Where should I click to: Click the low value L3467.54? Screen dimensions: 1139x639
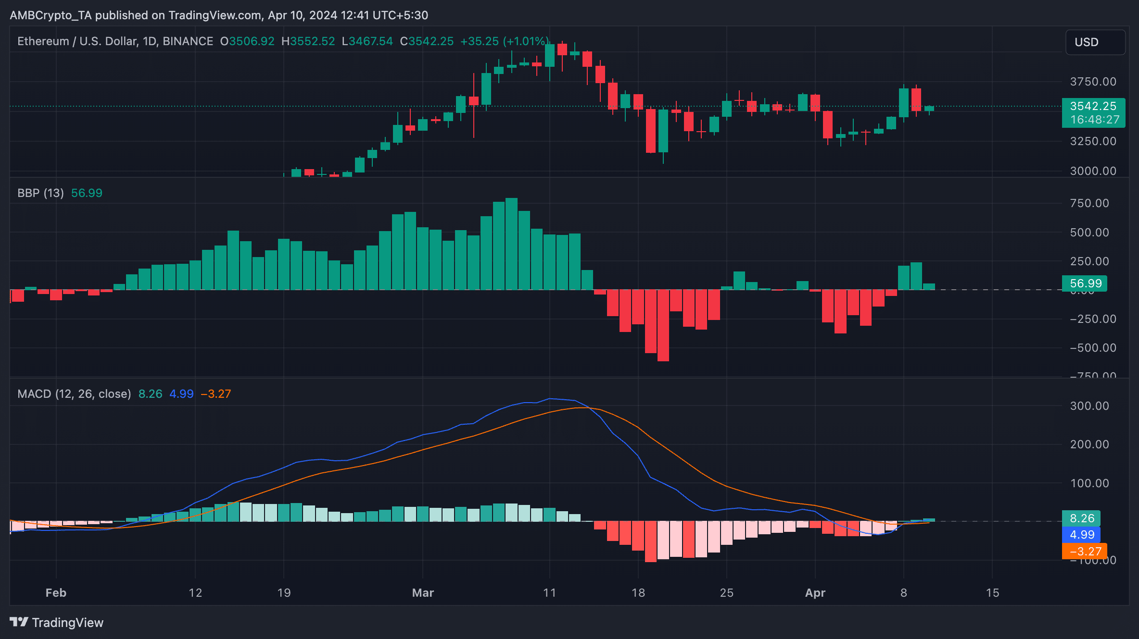pyautogui.click(x=367, y=41)
